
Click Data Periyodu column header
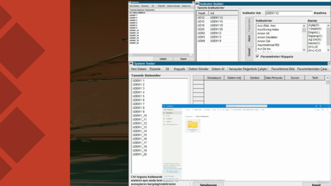pos(275,78)
